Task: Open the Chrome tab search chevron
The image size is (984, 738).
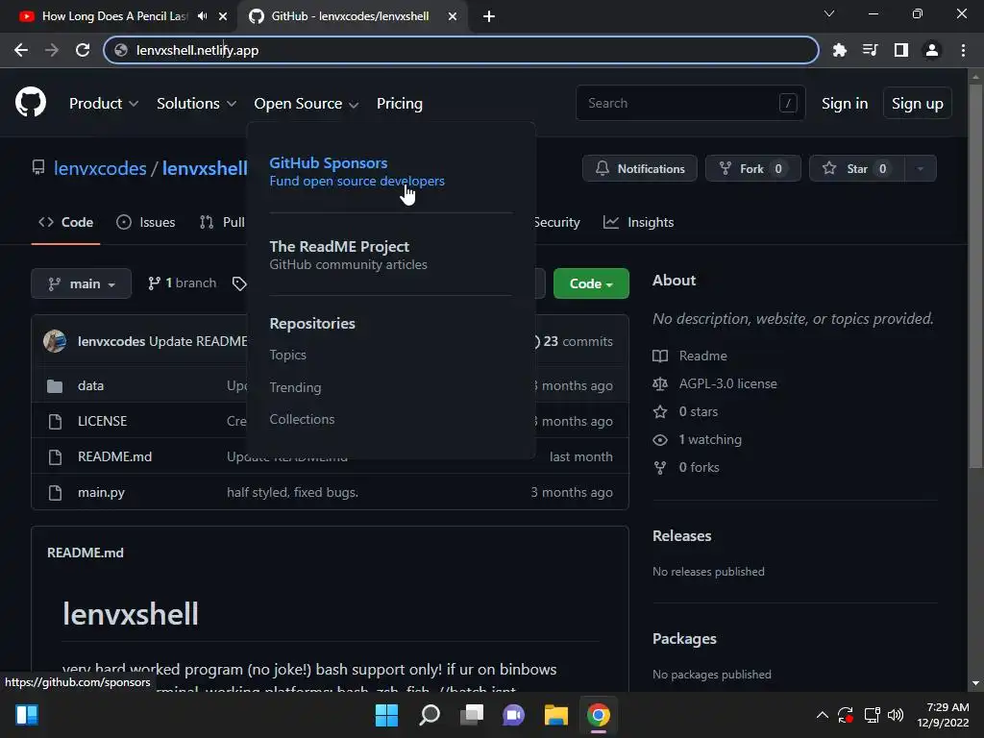Action: (x=829, y=13)
